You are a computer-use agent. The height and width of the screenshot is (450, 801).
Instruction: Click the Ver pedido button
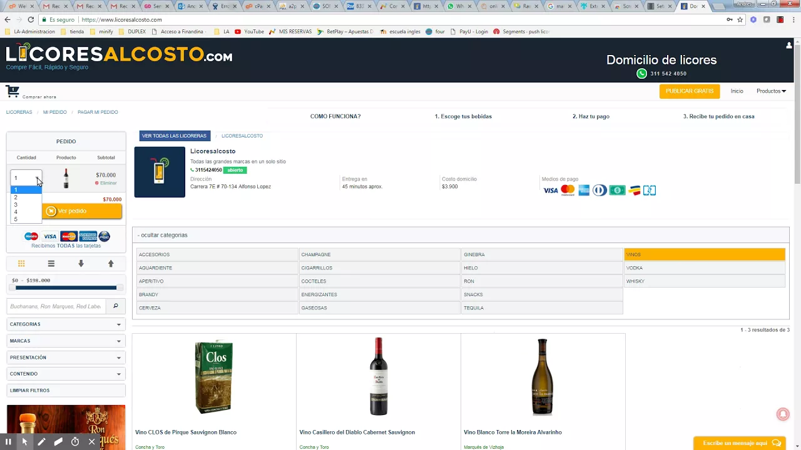pos(82,211)
